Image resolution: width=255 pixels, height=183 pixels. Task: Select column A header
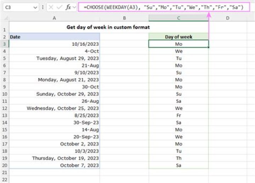pos(54,18)
